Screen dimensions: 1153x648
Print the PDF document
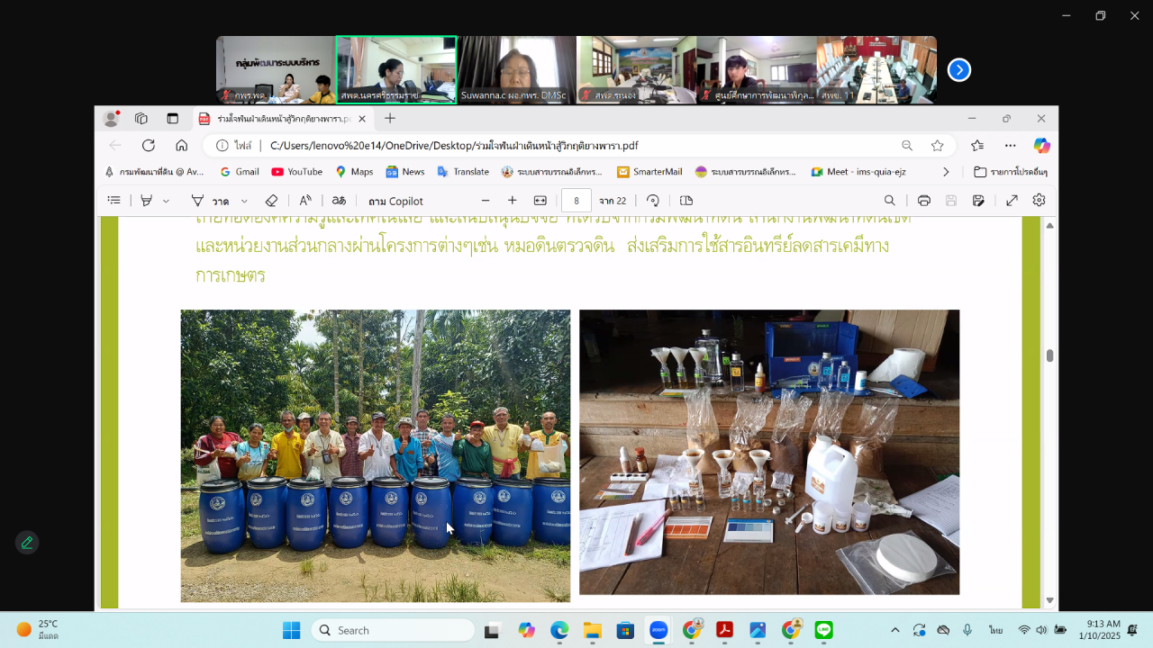point(923,201)
